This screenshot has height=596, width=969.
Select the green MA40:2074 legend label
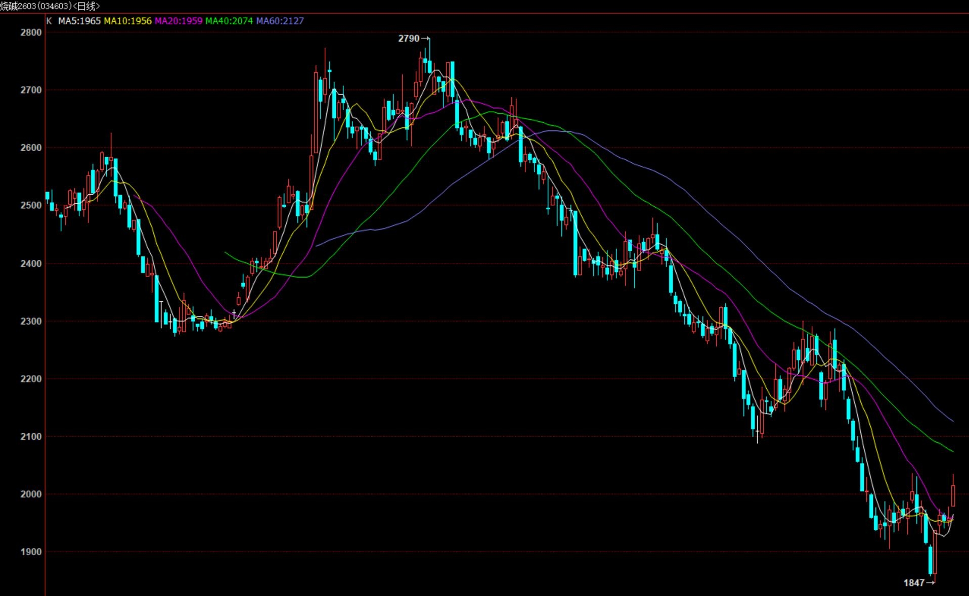click(229, 21)
